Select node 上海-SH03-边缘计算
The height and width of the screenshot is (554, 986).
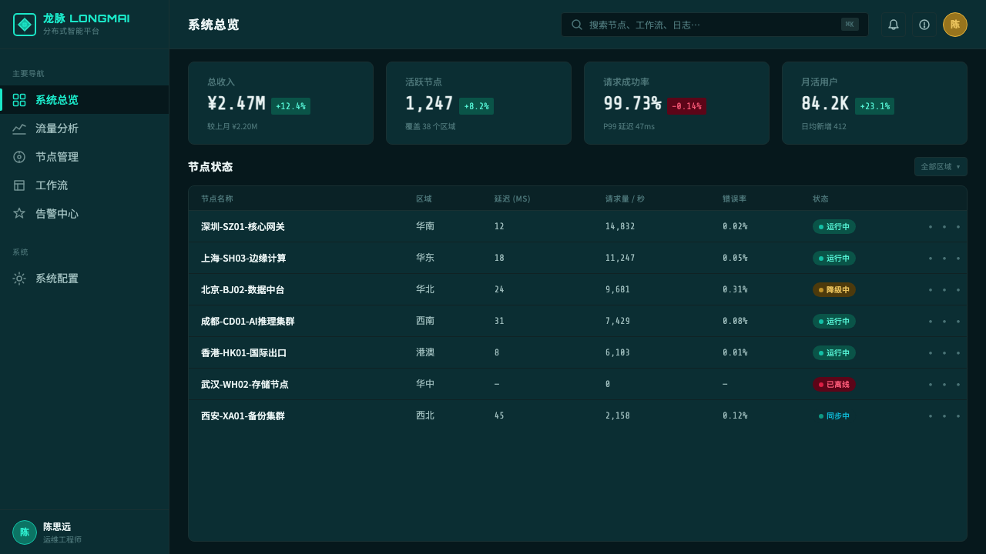[x=243, y=259]
